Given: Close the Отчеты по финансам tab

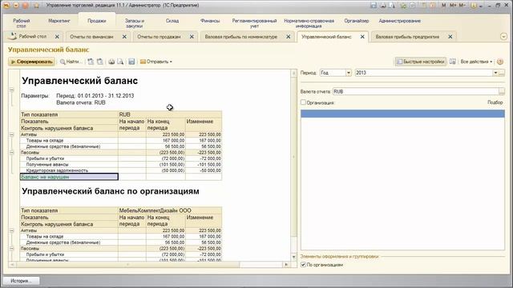Looking at the screenshot, I should pyautogui.click(x=124, y=37).
